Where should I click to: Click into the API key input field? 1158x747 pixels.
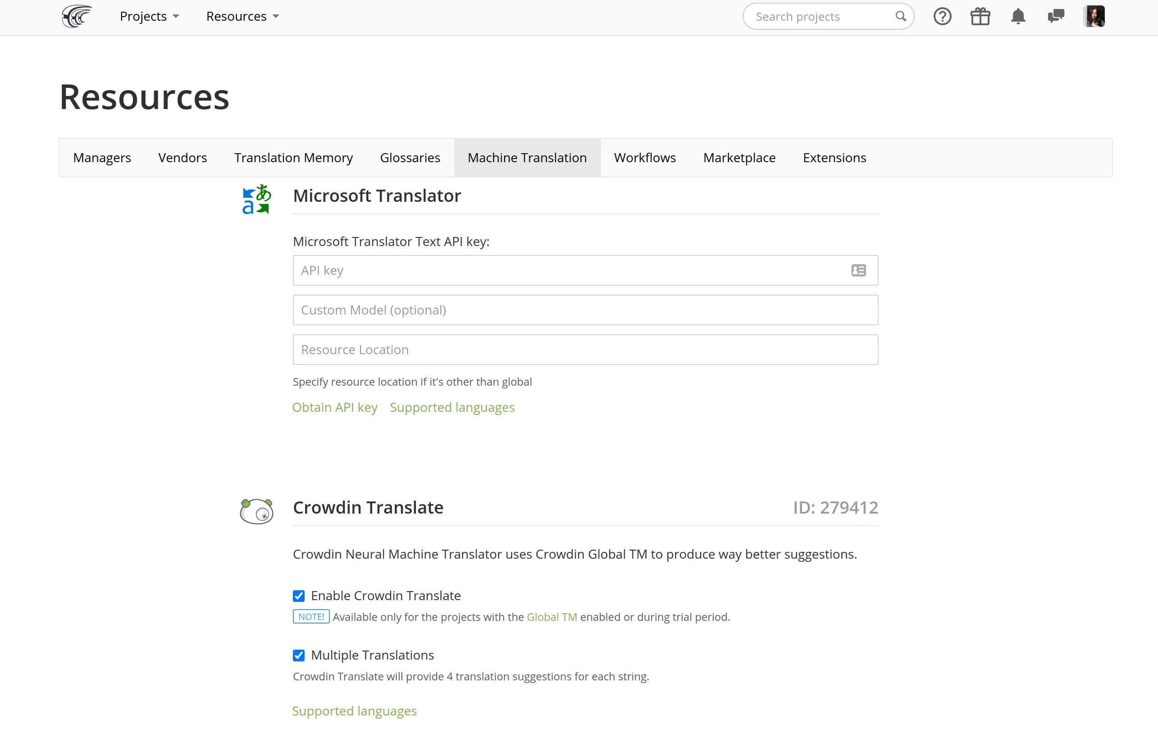(585, 270)
